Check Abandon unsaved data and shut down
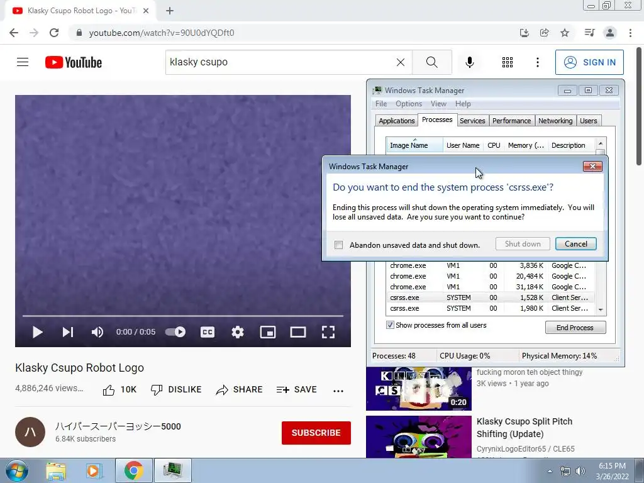Viewport: 644px width, 483px height. [x=338, y=245]
